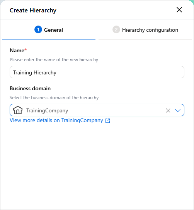Click the Name input field
Viewport: 194px width, 210px height.
pos(97,72)
